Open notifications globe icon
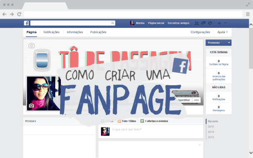 (210, 23)
